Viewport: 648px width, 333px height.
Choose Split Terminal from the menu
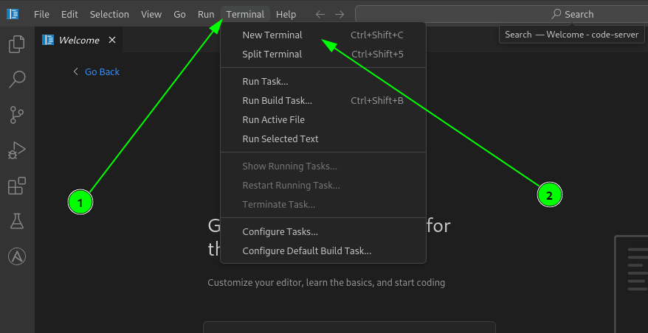tap(323, 54)
